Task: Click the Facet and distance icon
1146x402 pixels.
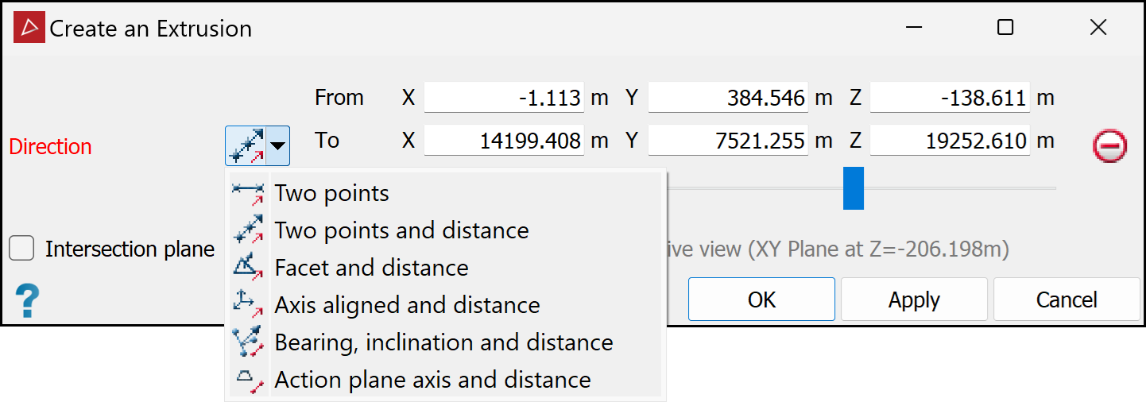Action: 248,268
